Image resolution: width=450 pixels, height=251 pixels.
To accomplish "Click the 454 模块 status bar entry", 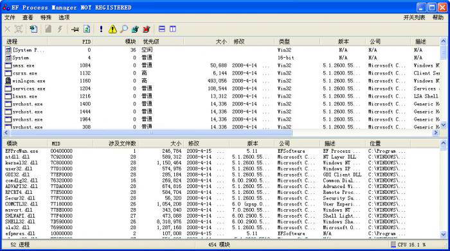I will (x=219, y=245).
